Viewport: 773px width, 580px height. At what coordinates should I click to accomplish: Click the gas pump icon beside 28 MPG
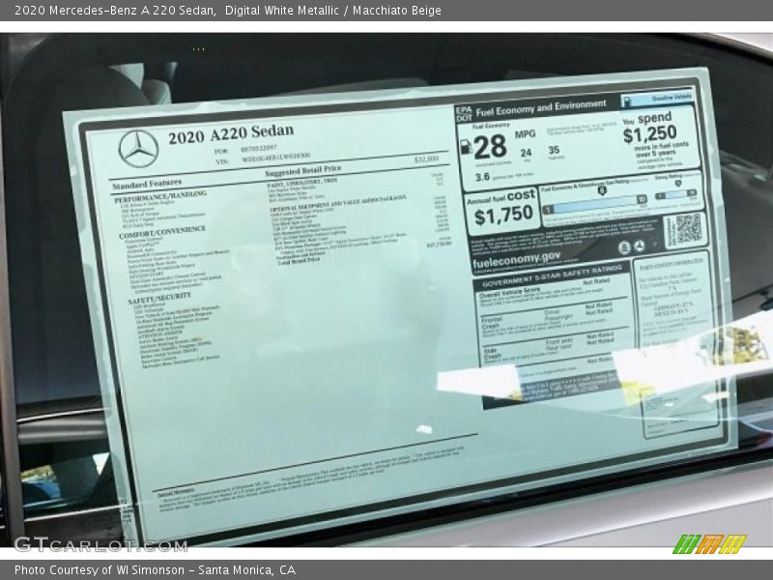pos(466,147)
